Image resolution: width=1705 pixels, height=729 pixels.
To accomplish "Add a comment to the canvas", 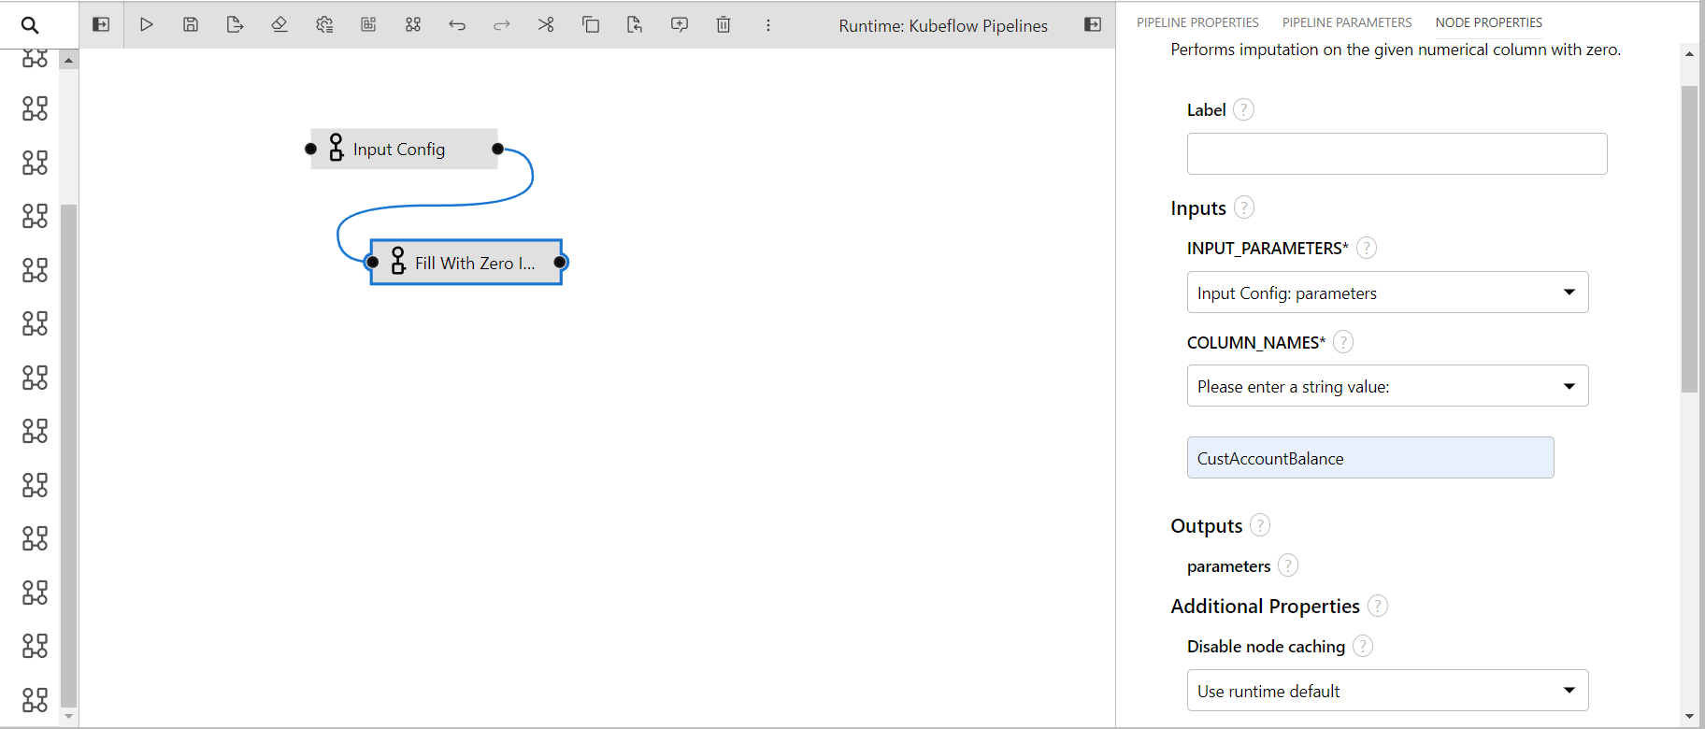I will 680,25.
